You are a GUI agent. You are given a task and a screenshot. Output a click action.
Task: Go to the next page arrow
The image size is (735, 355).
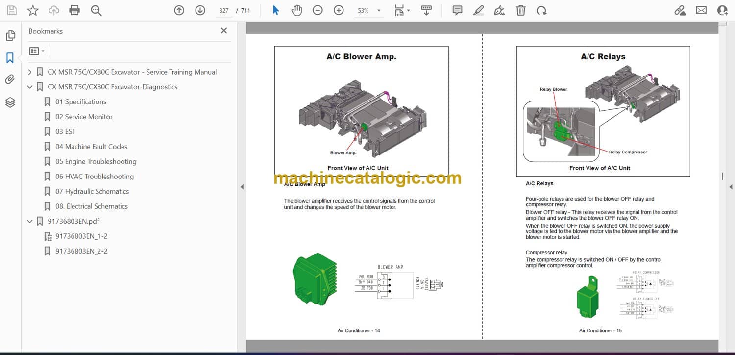200,10
